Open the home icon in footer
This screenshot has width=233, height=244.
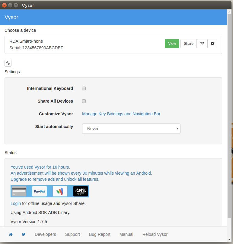11,234
